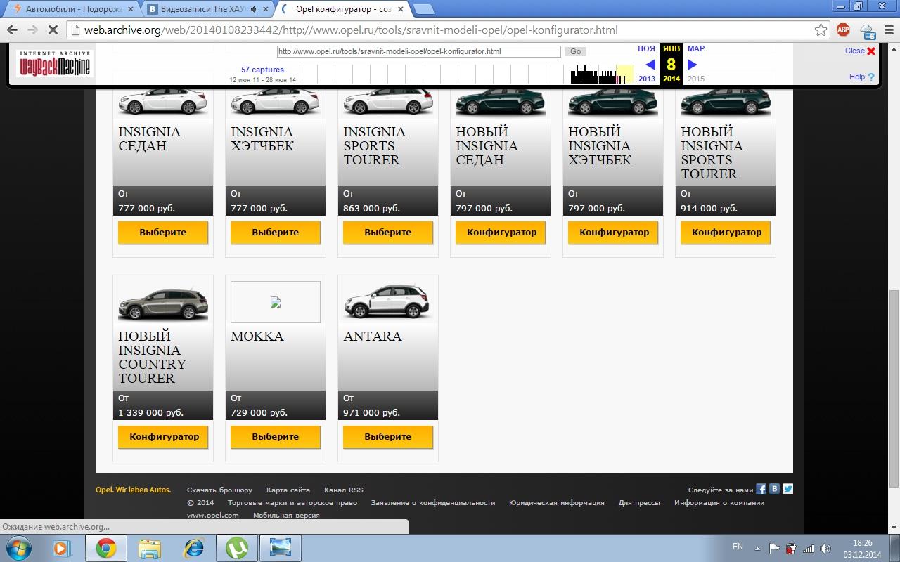The image size is (900, 562).
Task: Click the broken Mokka image placeholder
Action: pyautogui.click(x=276, y=302)
